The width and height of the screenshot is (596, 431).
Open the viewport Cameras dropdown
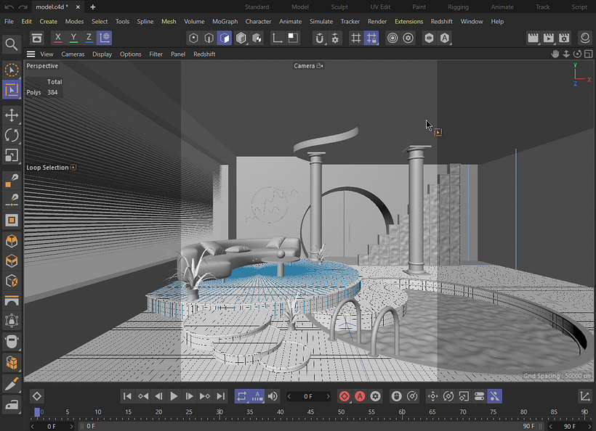[x=73, y=54]
